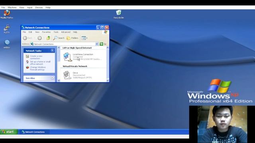
Task: Click Set up a home network link
Action: (40, 63)
